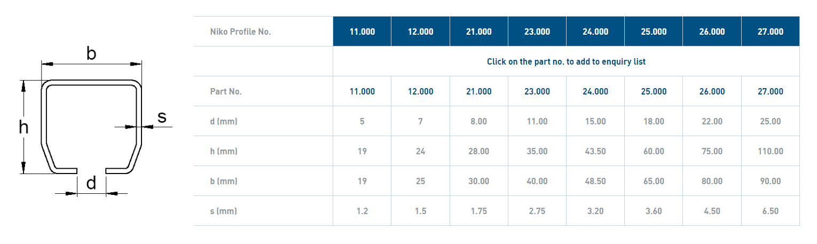Click the 23.000 part number link
This screenshot has width=817, height=244.
pyautogui.click(x=537, y=91)
